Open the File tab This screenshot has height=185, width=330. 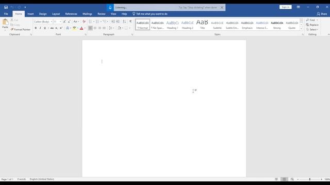(x=6, y=14)
